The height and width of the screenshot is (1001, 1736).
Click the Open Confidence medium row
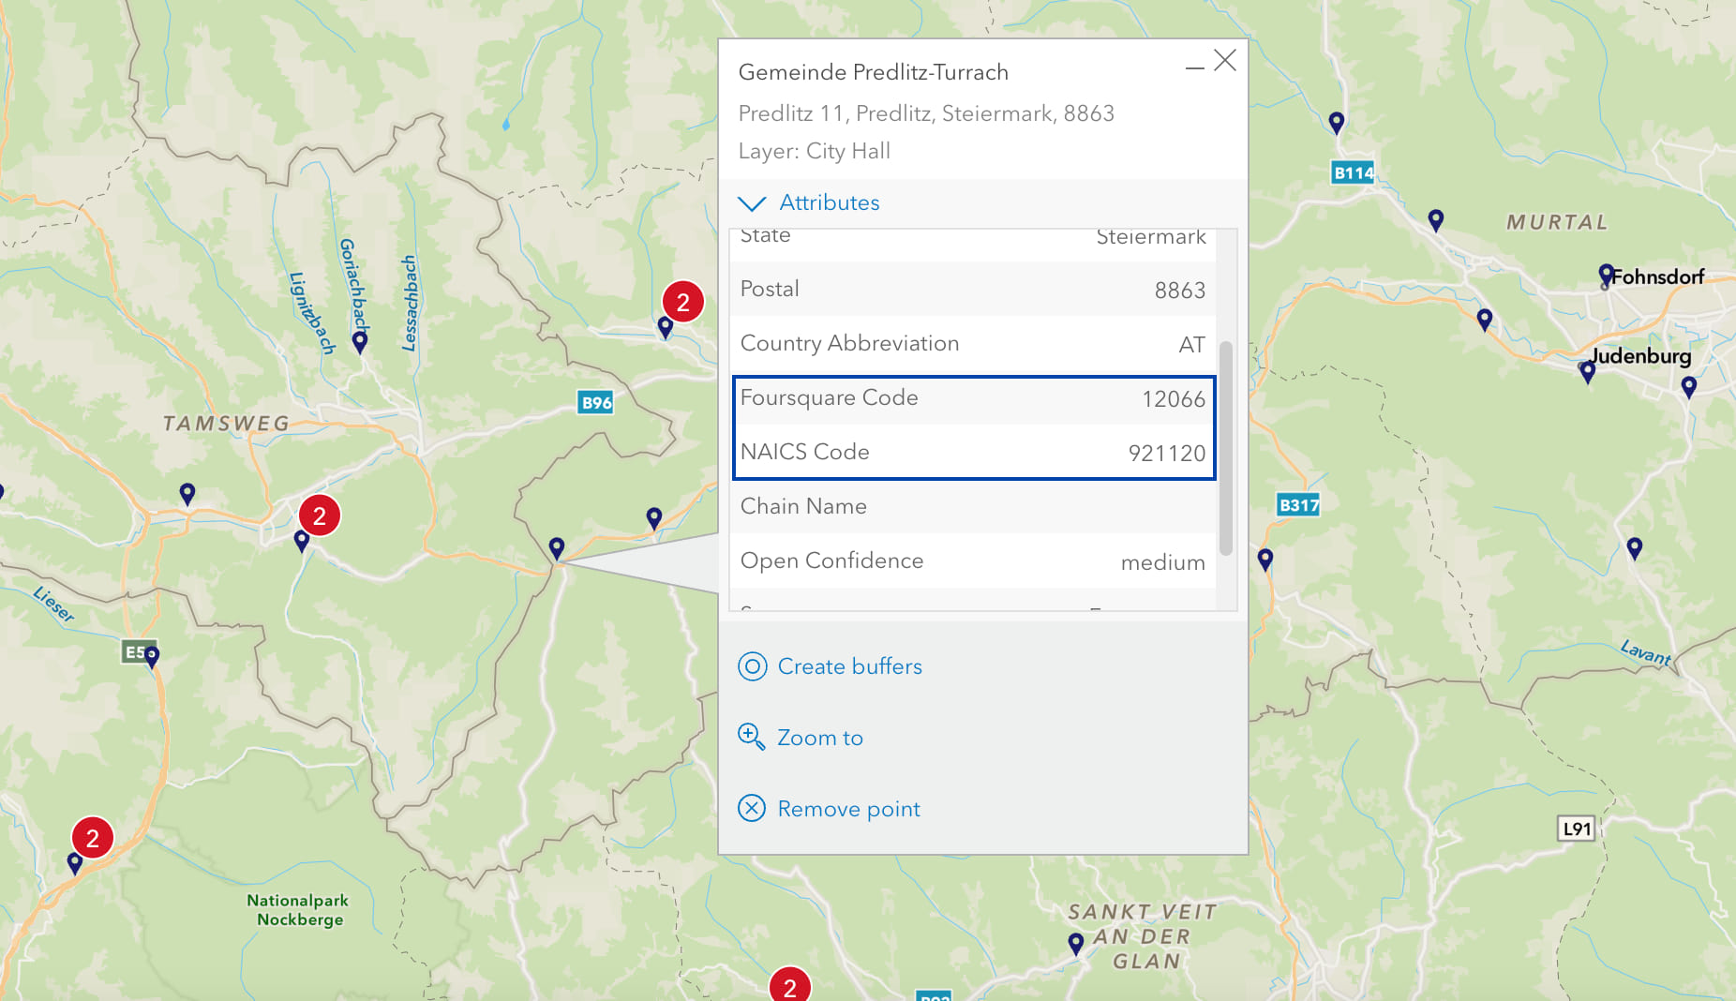tap(973, 560)
